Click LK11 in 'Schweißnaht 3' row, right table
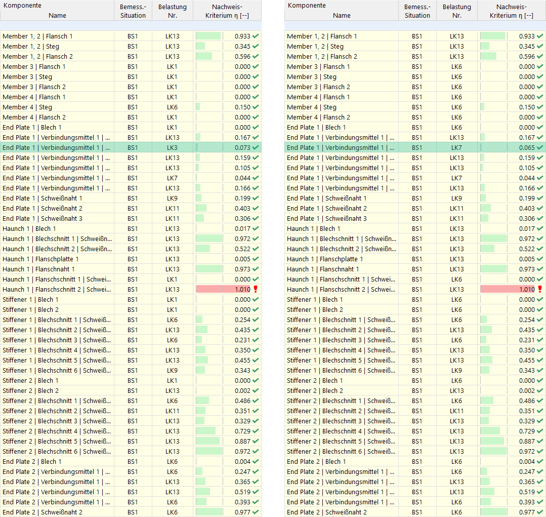The width and height of the screenshot is (546, 517). click(x=456, y=218)
